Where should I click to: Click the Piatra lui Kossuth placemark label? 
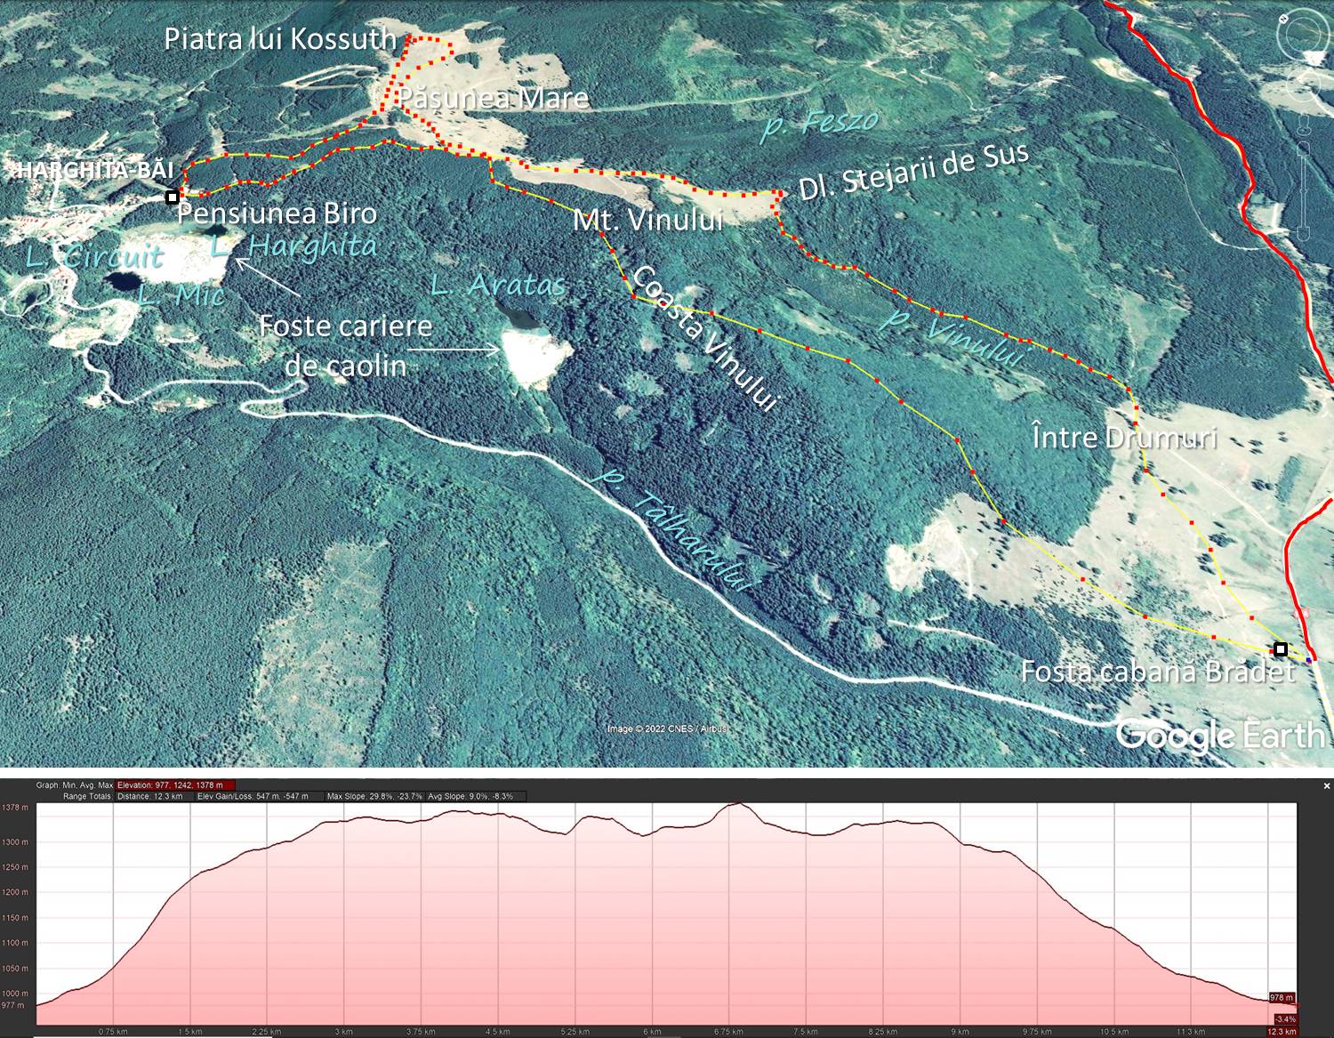click(280, 39)
